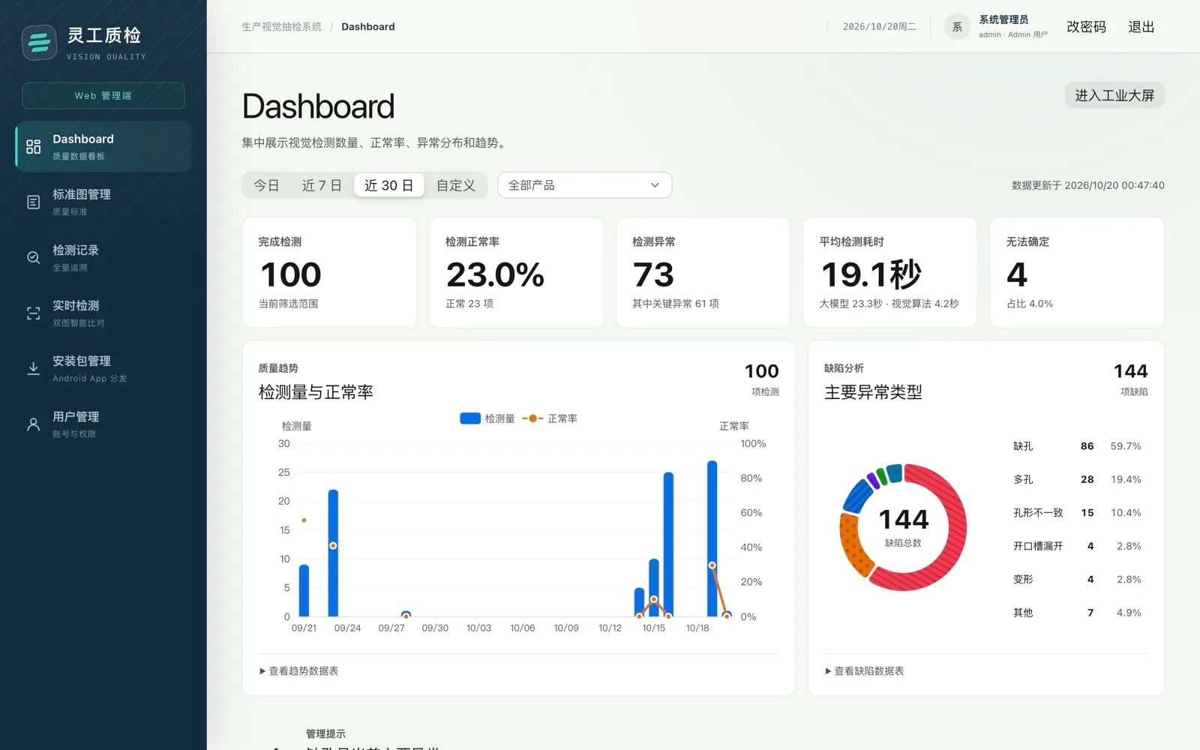Image resolution: width=1200 pixels, height=750 pixels.
Task: Click the Web 管理端 button
Action: click(103, 96)
